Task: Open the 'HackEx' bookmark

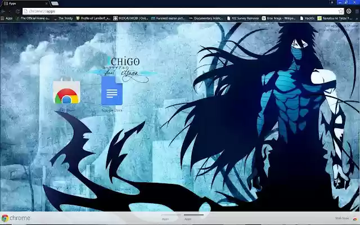Action: (307, 18)
